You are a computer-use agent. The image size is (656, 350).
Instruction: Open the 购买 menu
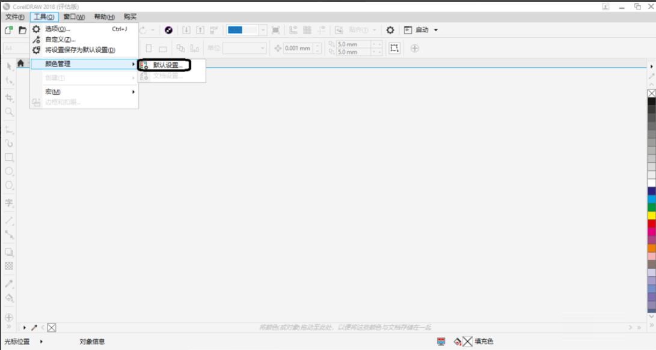130,17
